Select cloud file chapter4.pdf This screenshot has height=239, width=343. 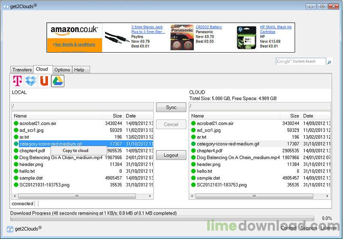coord(210,150)
